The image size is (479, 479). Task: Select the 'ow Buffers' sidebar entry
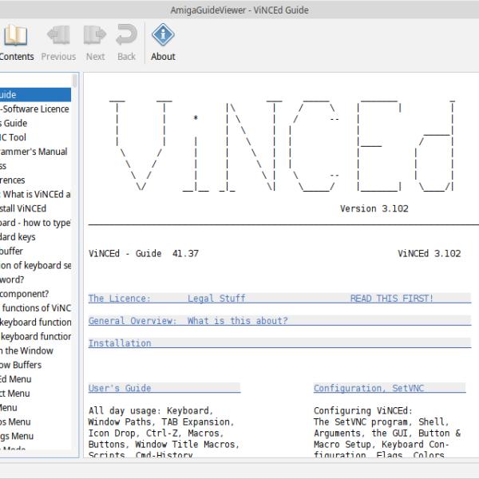tap(35, 365)
